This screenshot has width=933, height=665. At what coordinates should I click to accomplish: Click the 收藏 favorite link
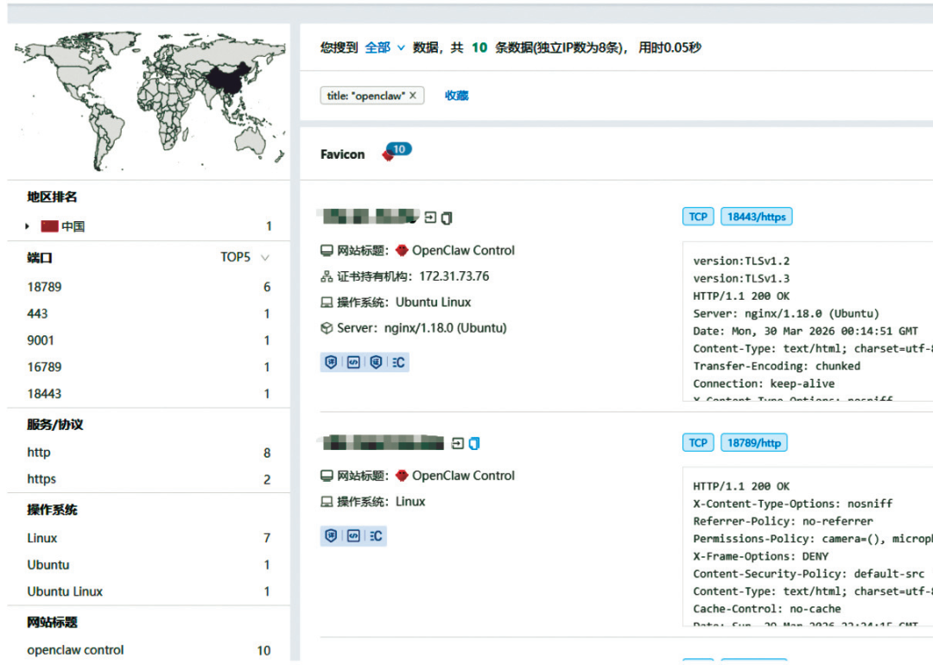(456, 95)
